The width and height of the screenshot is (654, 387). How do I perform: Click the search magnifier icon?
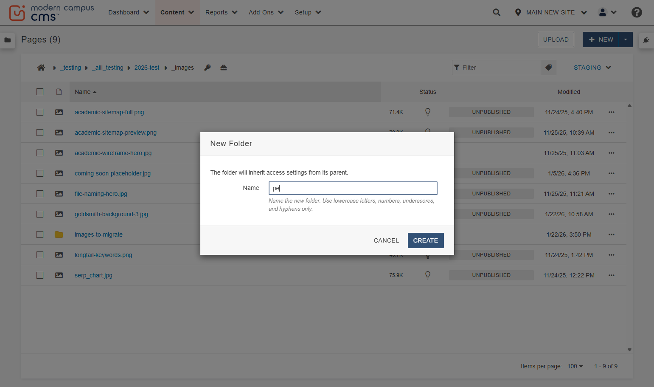(x=497, y=12)
